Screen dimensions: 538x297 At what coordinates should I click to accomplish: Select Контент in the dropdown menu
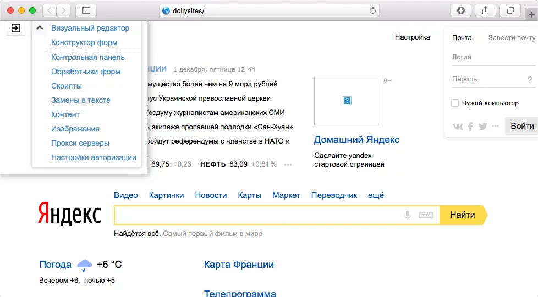point(65,114)
